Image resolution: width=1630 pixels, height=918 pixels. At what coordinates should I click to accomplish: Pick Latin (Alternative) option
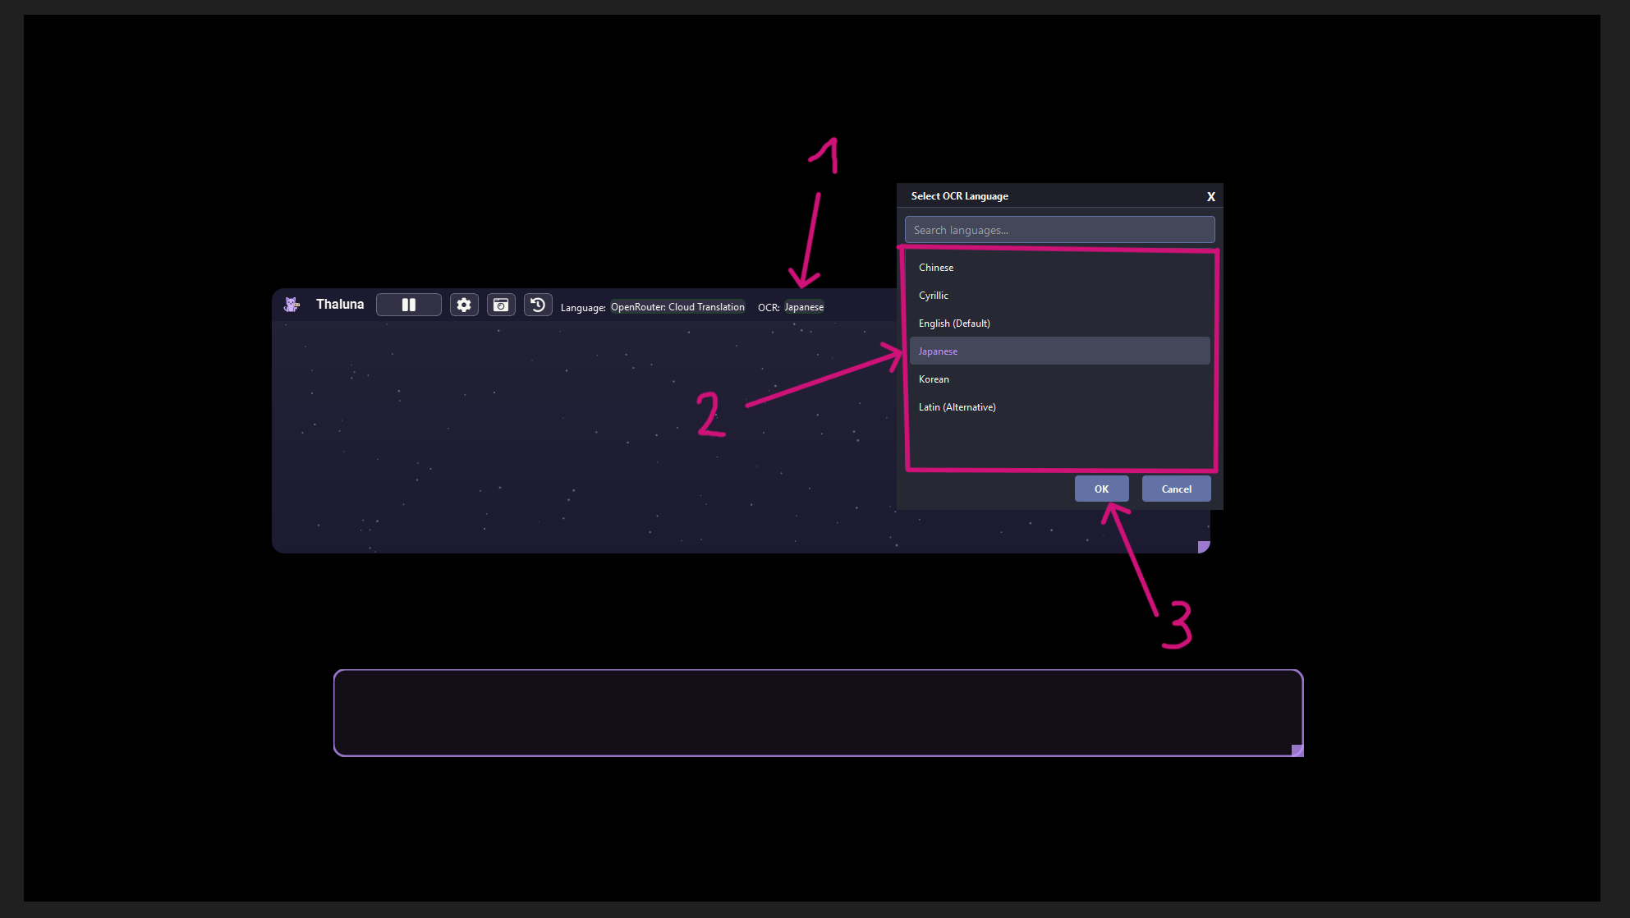pyautogui.click(x=957, y=407)
